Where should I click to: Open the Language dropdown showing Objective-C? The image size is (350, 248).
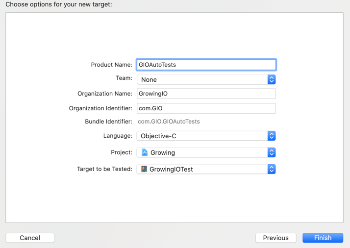206,136
